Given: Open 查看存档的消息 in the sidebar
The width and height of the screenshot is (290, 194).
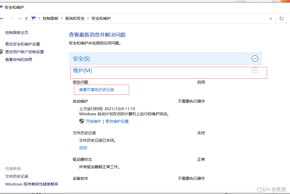Looking at the screenshot, I should tap(18, 59).
